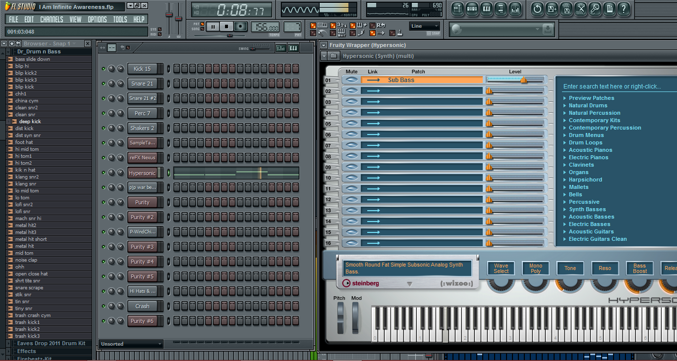
Task: Open the Playlist window from toolbar
Action: click(457, 8)
